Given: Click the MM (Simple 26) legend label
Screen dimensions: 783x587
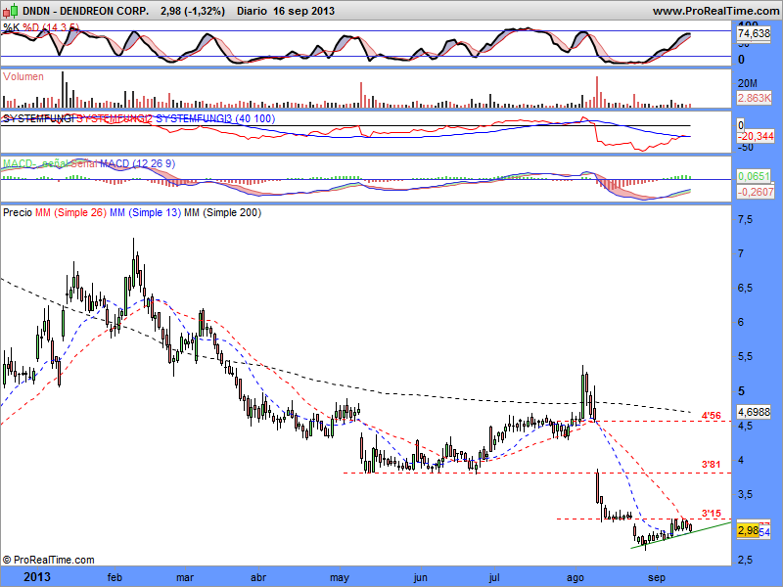Looking at the screenshot, I should click(x=70, y=212).
